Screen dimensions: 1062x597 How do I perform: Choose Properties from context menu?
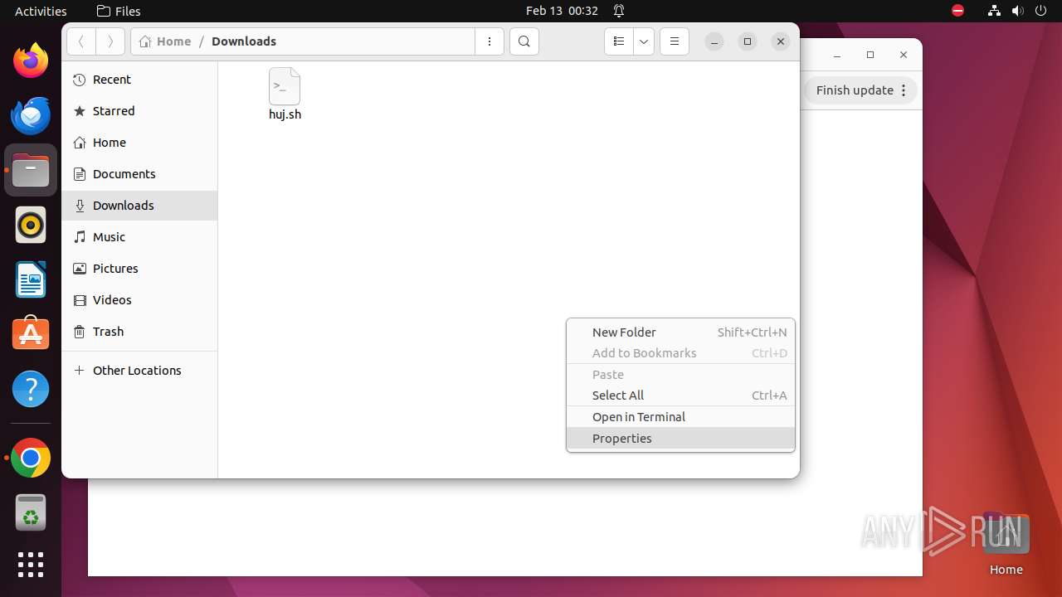pyautogui.click(x=680, y=439)
